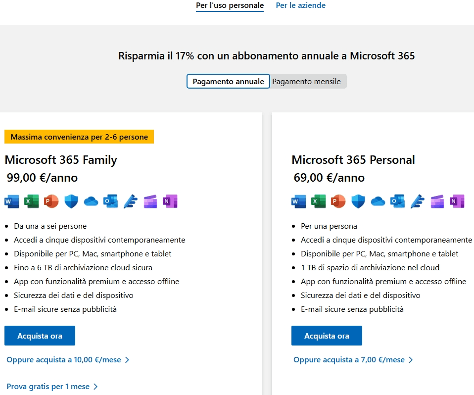Switch to the Per le aziende tab

coord(301,5)
